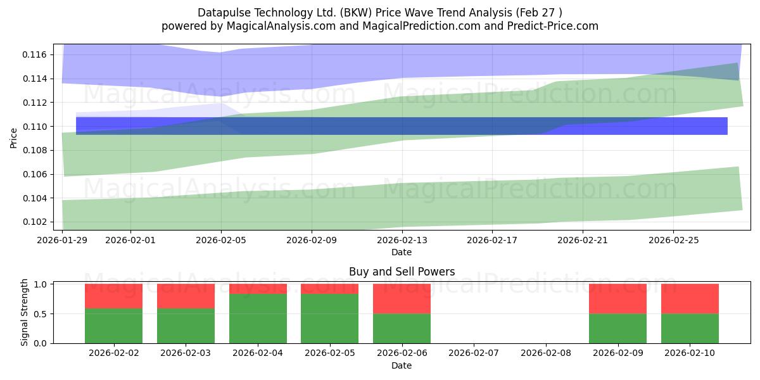Click the solid blue horizontal price band
Image resolution: width=760 pixels, height=380 pixels.
click(x=402, y=126)
